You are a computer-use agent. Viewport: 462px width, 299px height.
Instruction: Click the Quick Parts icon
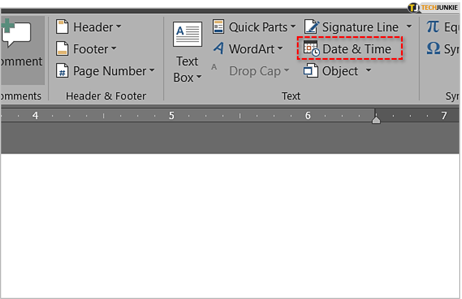219,27
